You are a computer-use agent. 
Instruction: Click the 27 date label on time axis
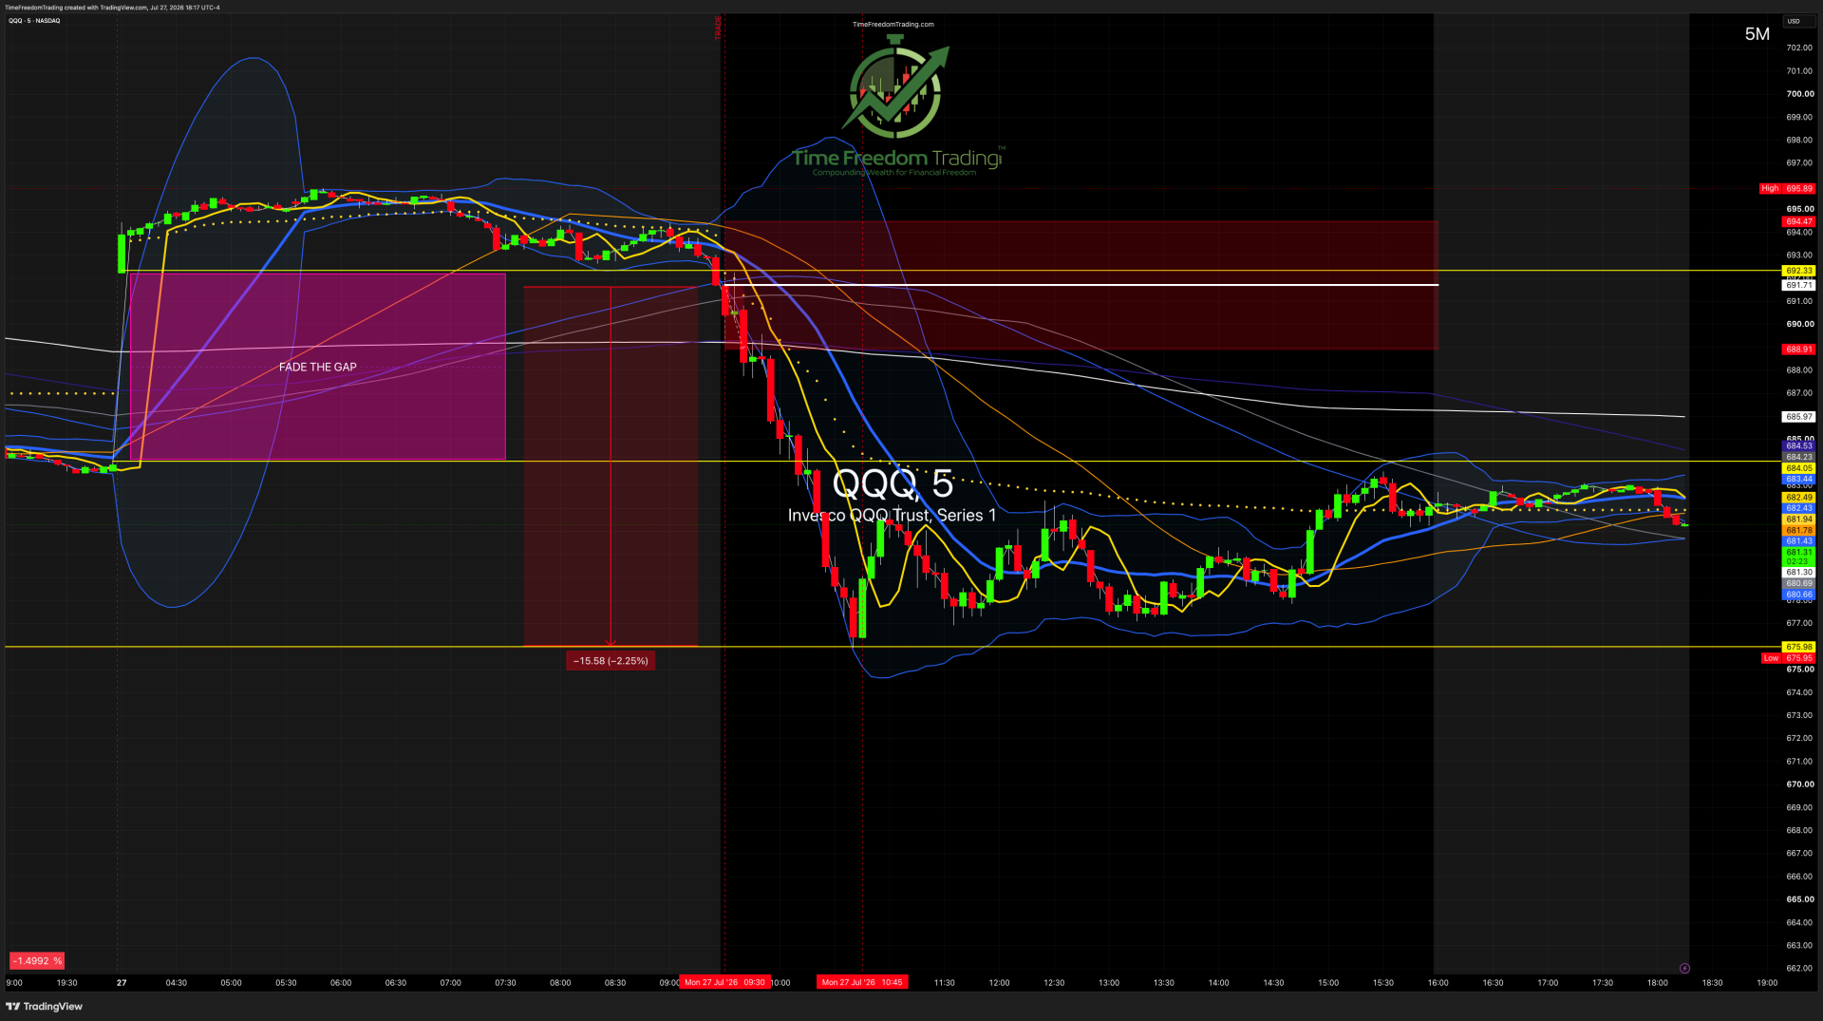(122, 983)
